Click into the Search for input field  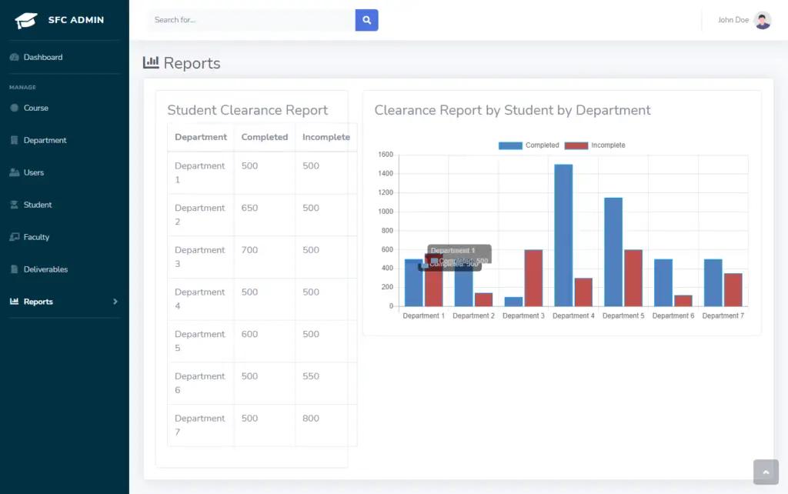coord(246,19)
